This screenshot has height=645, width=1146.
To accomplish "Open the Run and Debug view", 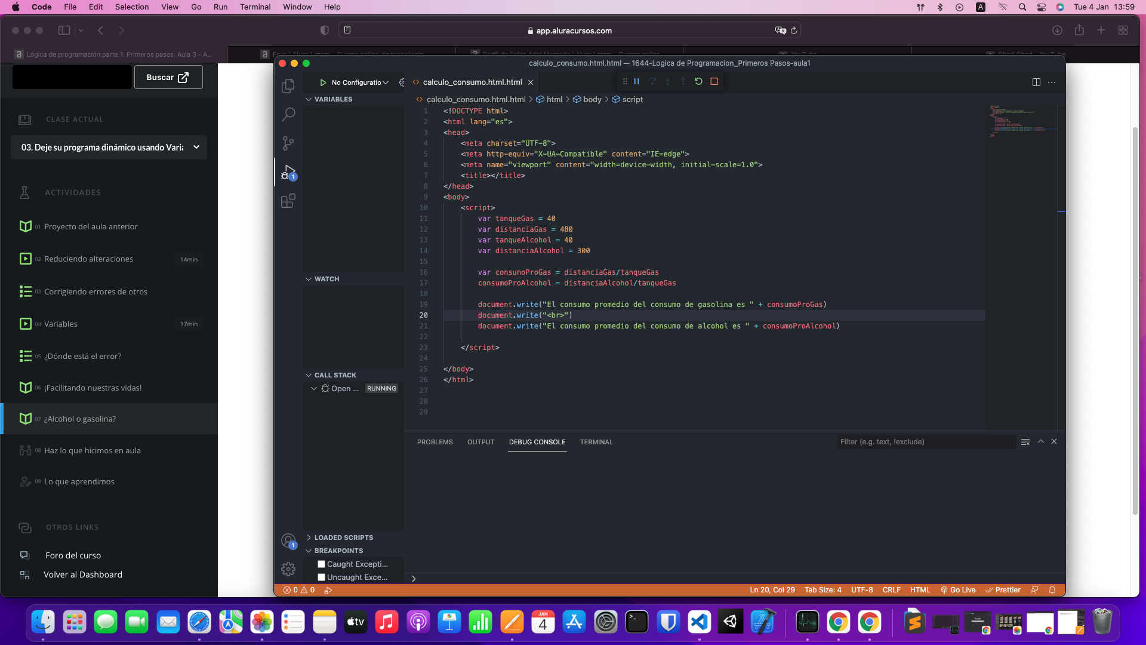I will (x=288, y=172).
